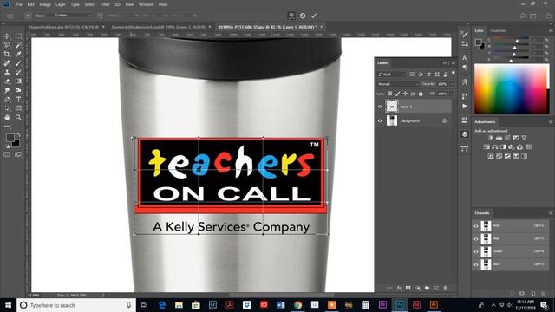Add a layer mask in Layers panel
The image size is (555, 312).
[408, 289]
